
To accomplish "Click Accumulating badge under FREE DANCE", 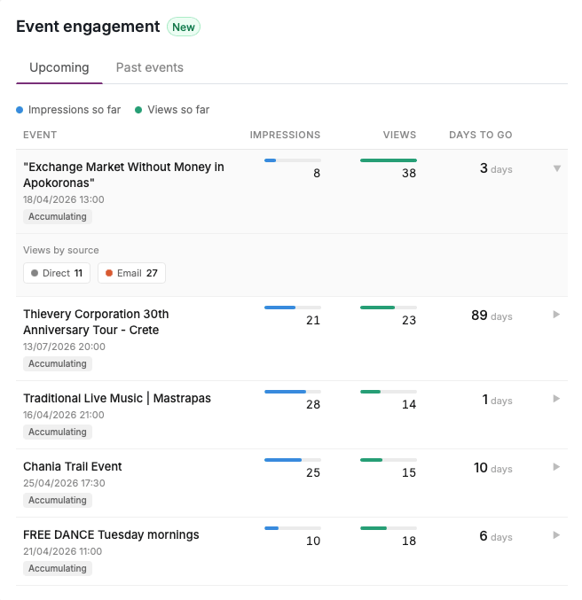I will 58,568.
